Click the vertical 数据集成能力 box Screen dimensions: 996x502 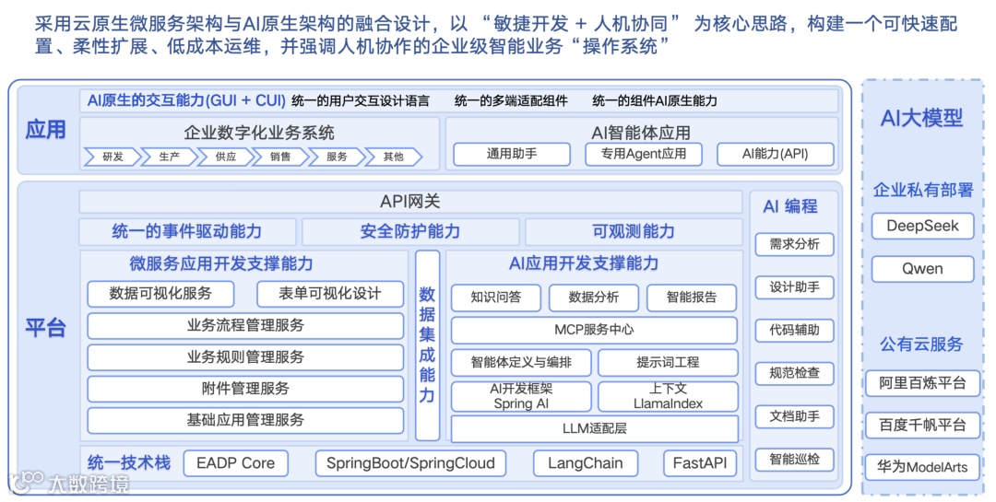point(427,345)
